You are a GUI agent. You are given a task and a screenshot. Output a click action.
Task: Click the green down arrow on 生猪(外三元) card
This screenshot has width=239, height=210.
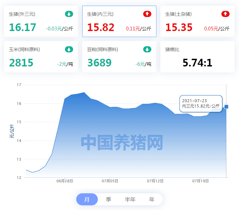click(x=69, y=14)
